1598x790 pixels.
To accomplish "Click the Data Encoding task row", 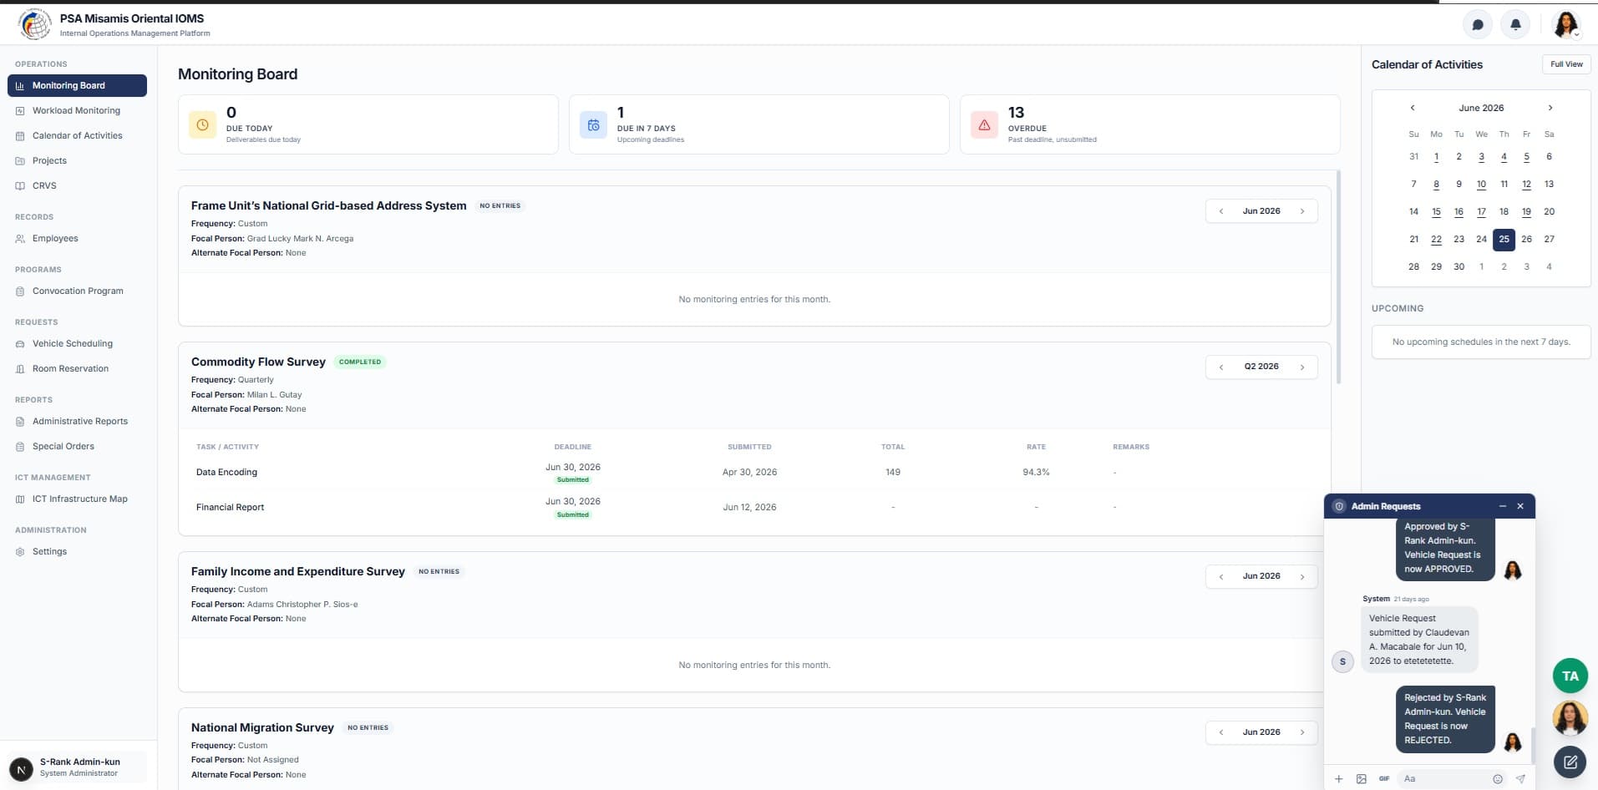I will click(x=754, y=472).
